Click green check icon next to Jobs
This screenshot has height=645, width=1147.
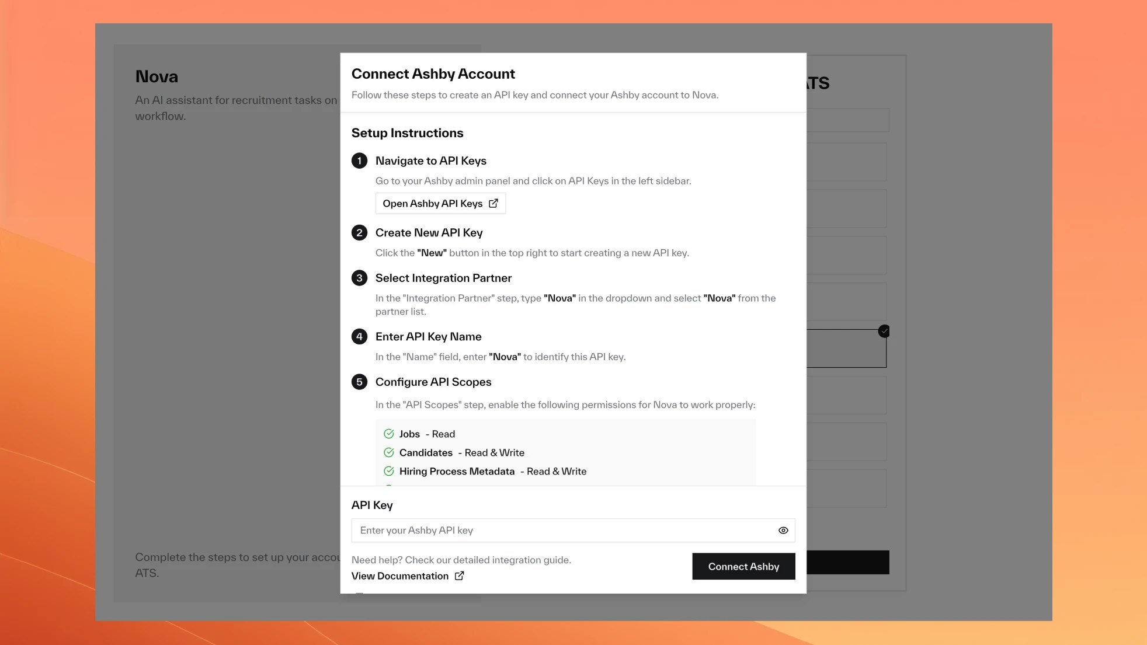[389, 434]
